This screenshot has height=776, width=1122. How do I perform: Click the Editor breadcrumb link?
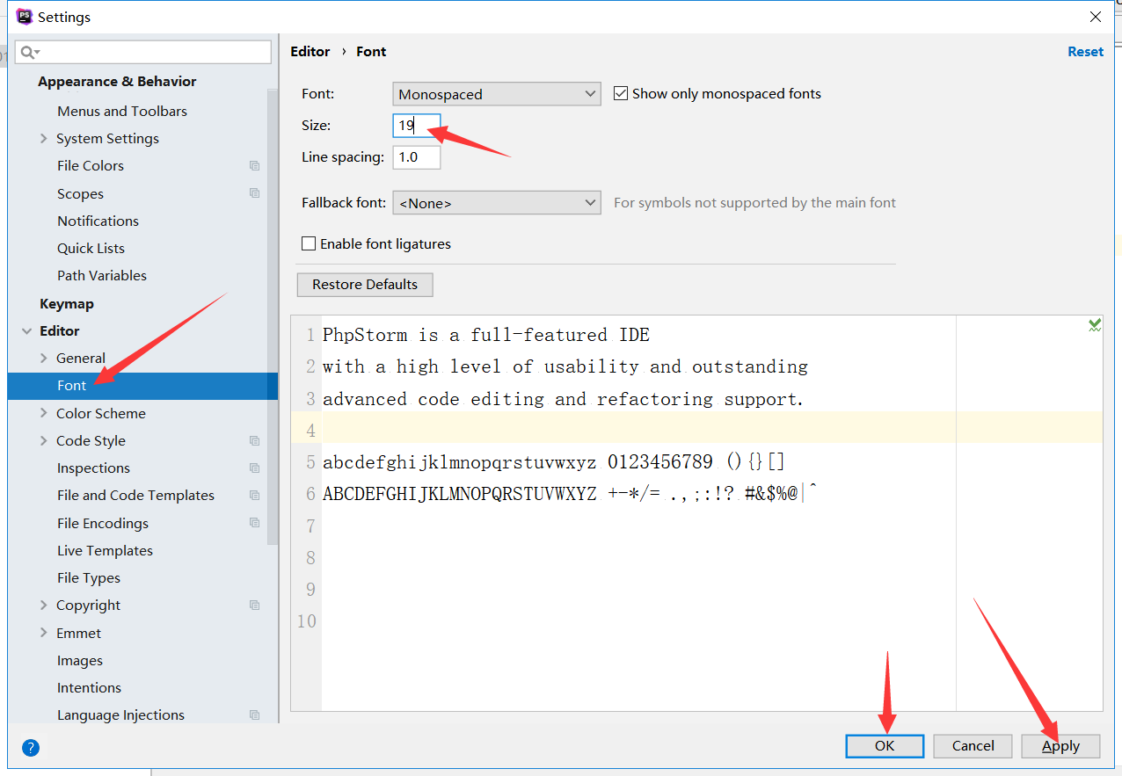310,52
